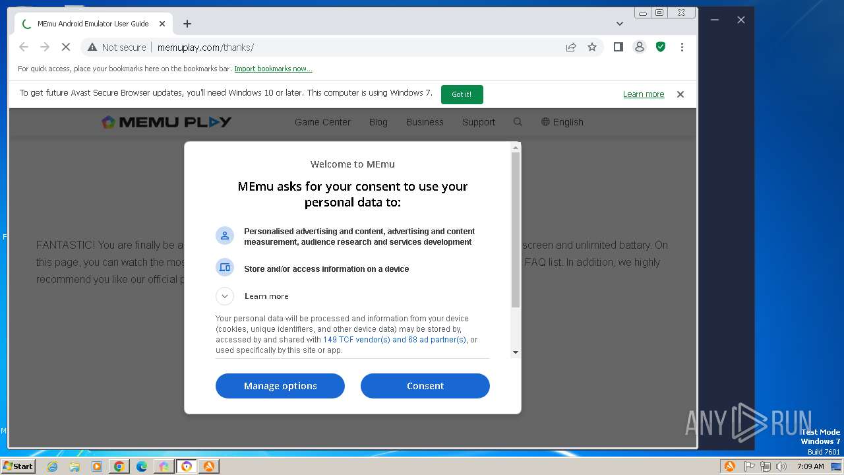
Task: Close the dark background window
Action: tap(741, 20)
